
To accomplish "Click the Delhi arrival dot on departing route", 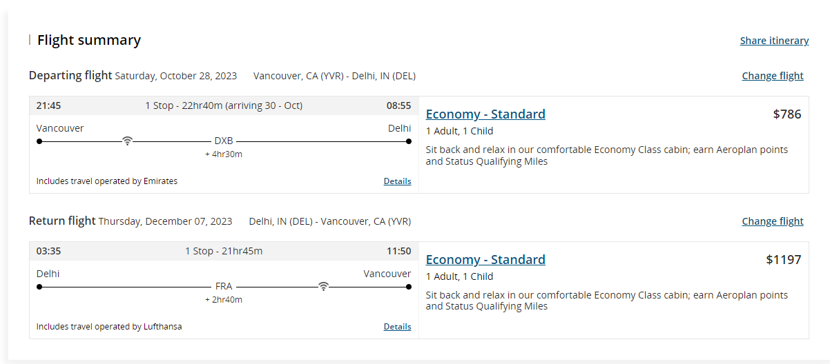I will [x=409, y=141].
